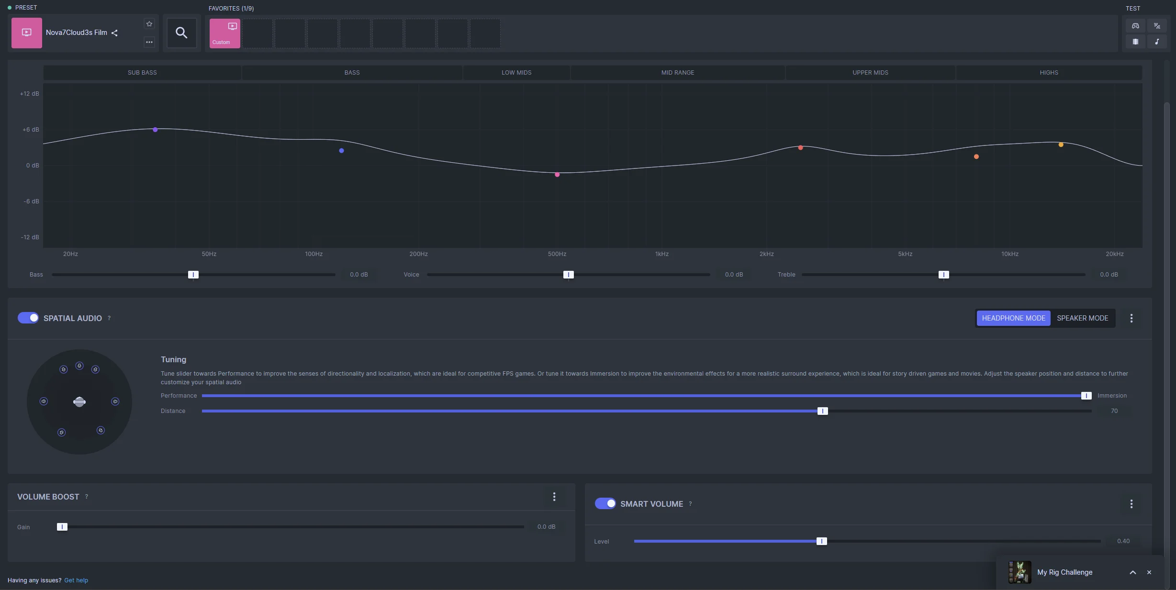Play the gaming controller test sound
This screenshot has height=590, width=1176.
click(x=1135, y=26)
